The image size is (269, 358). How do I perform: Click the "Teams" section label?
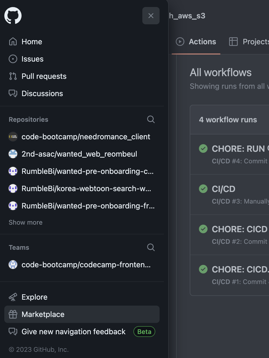(19, 247)
